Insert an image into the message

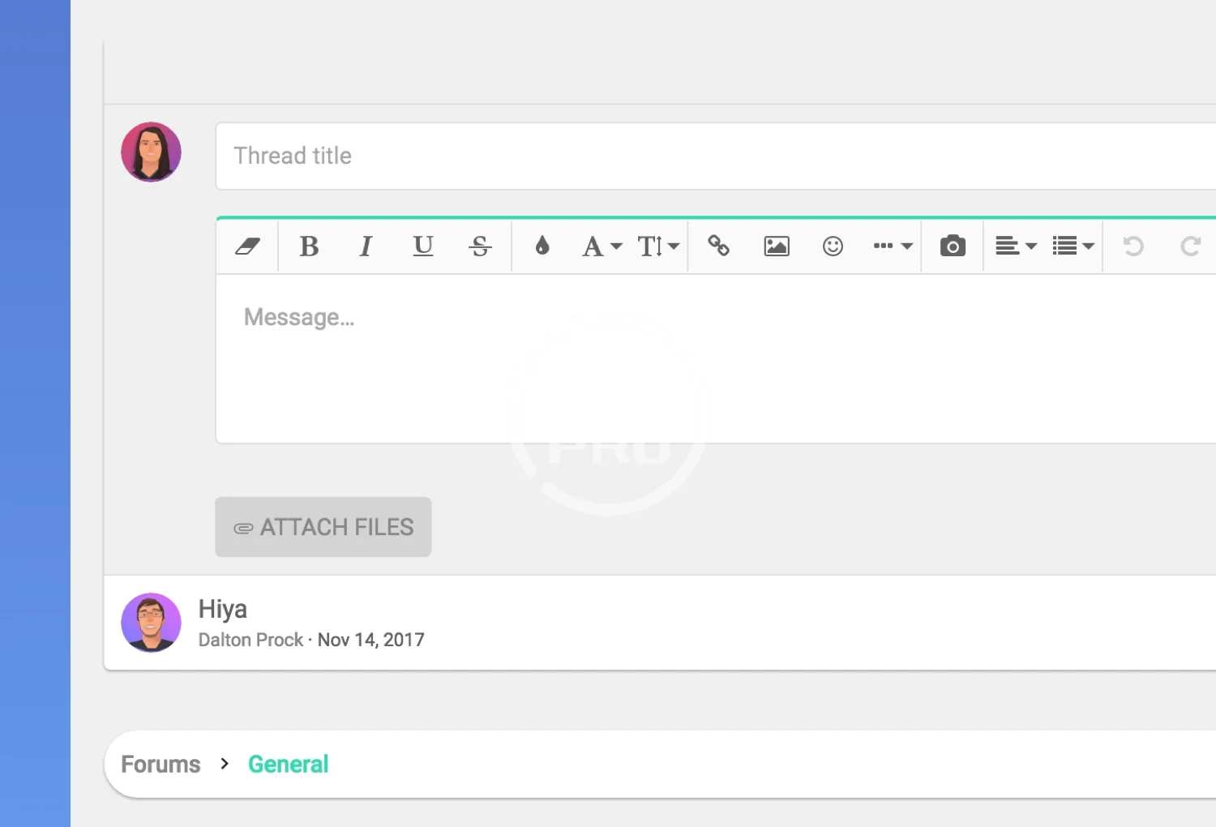[x=776, y=246]
